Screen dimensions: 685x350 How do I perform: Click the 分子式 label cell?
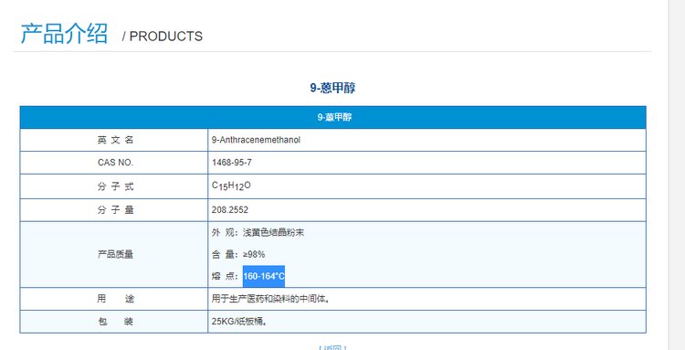click(x=114, y=186)
